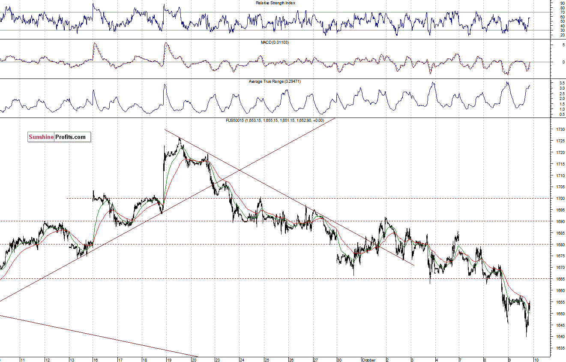Screen dimensions: 566x362
Task: Click the "Relative Strength Index" panel title
Action: [x=276, y=3]
